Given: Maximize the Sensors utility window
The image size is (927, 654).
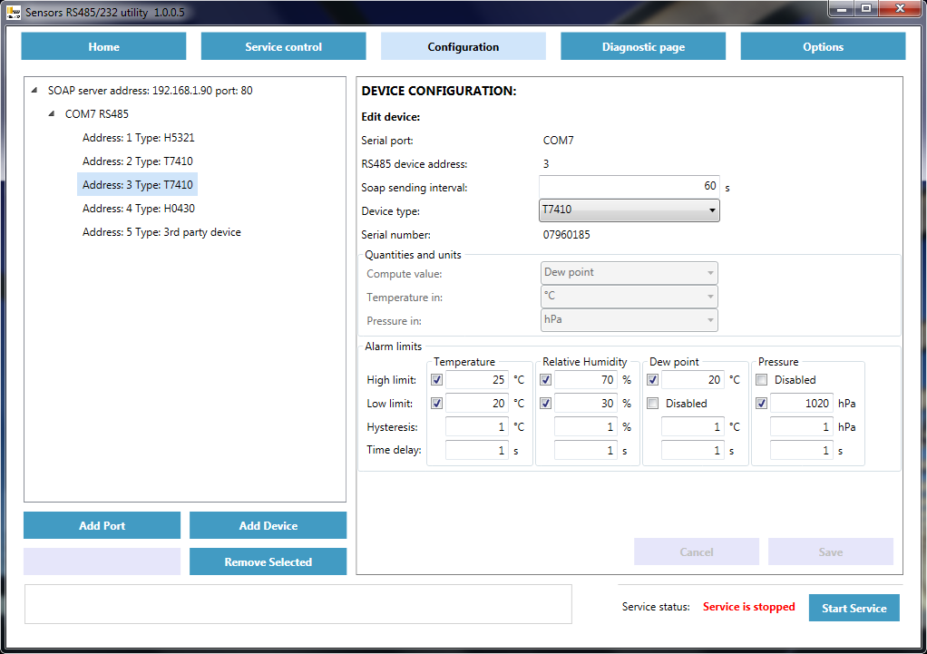Looking at the screenshot, I should pos(866,9).
